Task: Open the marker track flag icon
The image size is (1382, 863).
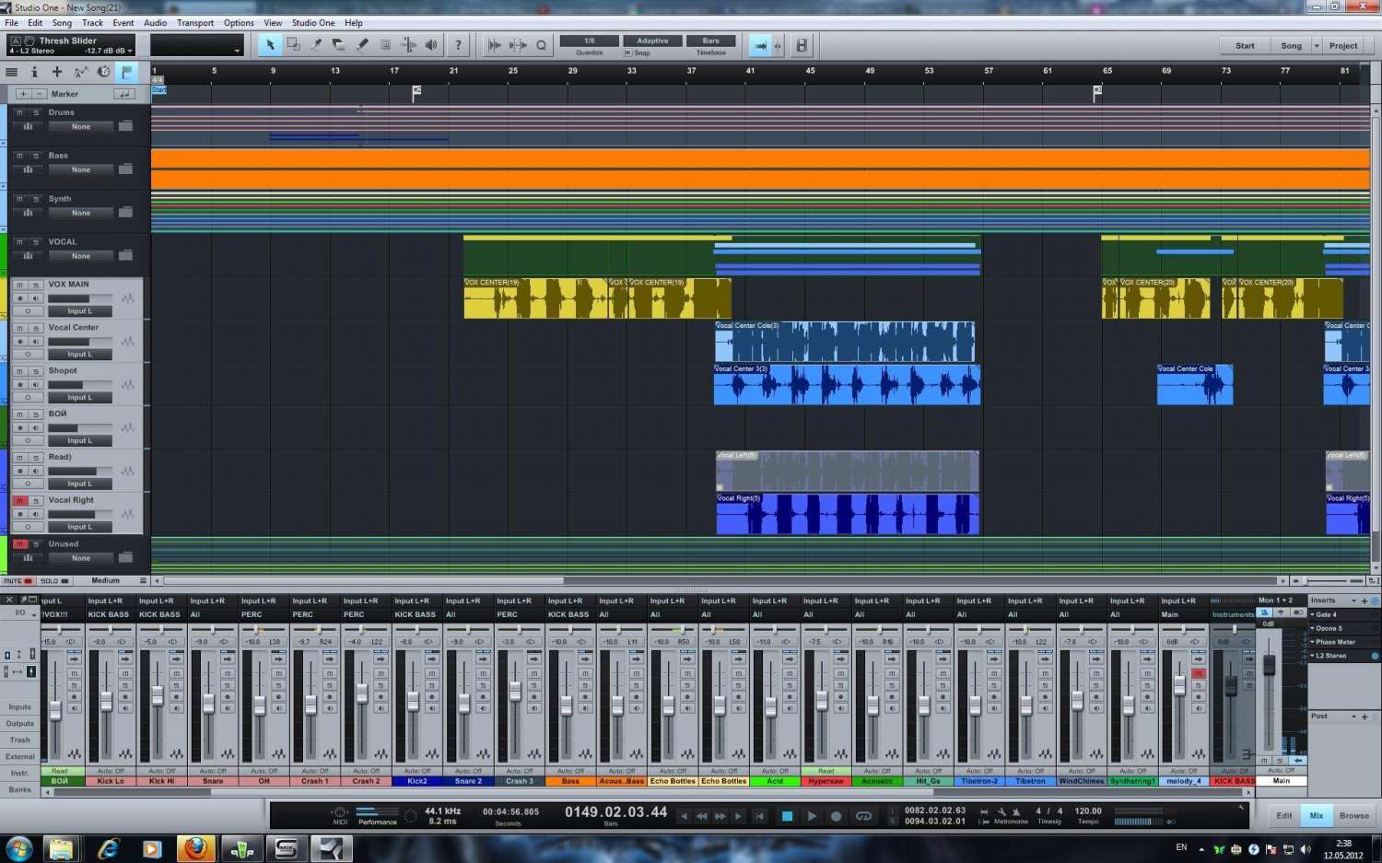Action: point(125,72)
